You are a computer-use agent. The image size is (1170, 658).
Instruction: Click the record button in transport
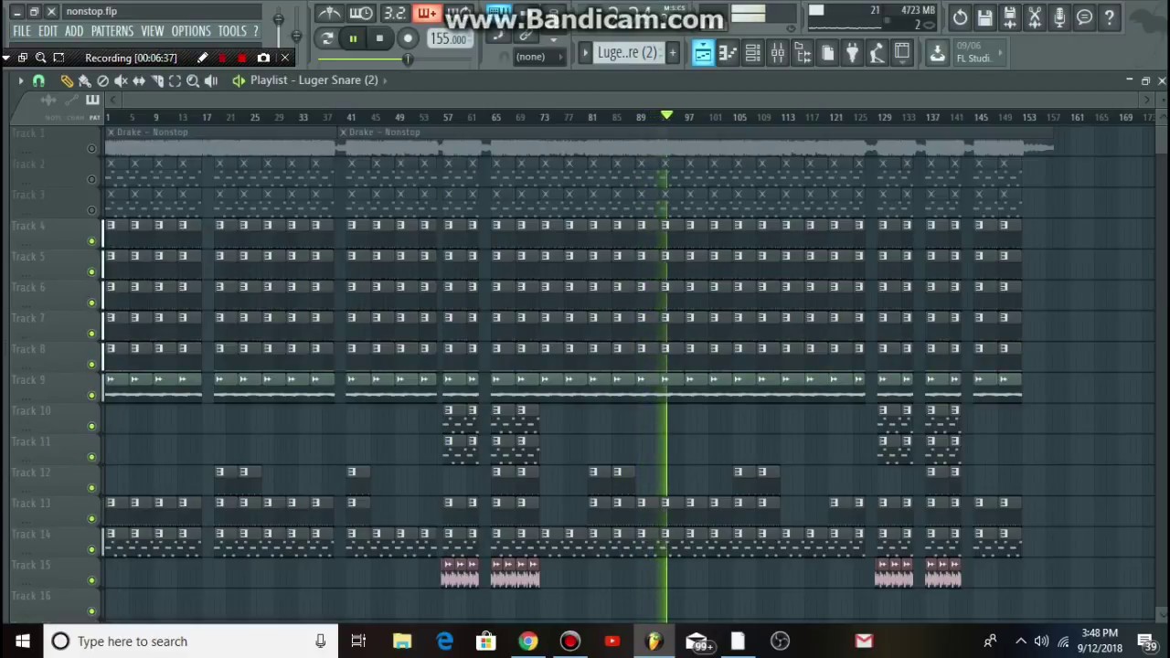click(x=408, y=38)
